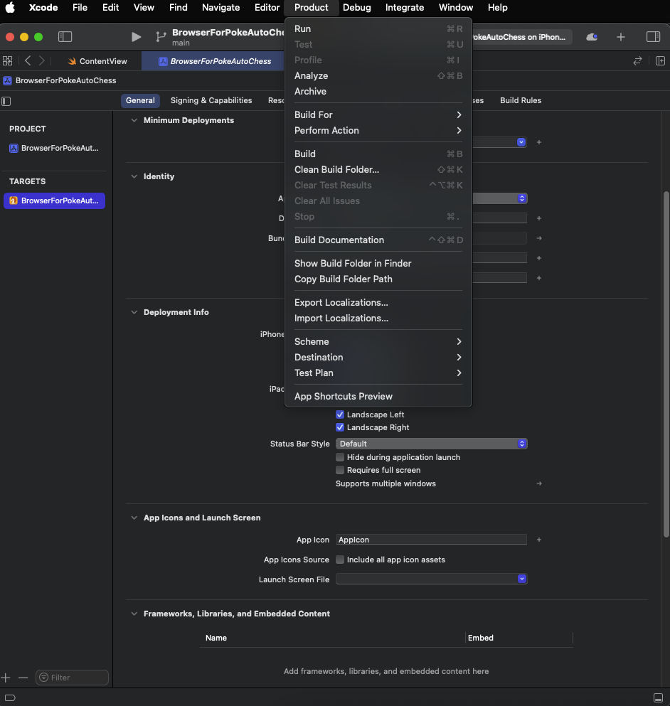
Task: Open the related items grid icon
Action: [x=8, y=61]
